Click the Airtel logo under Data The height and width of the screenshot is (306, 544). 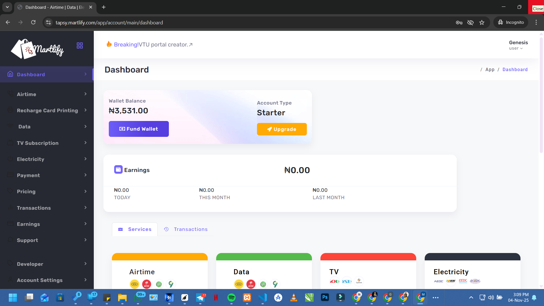(x=250, y=284)
